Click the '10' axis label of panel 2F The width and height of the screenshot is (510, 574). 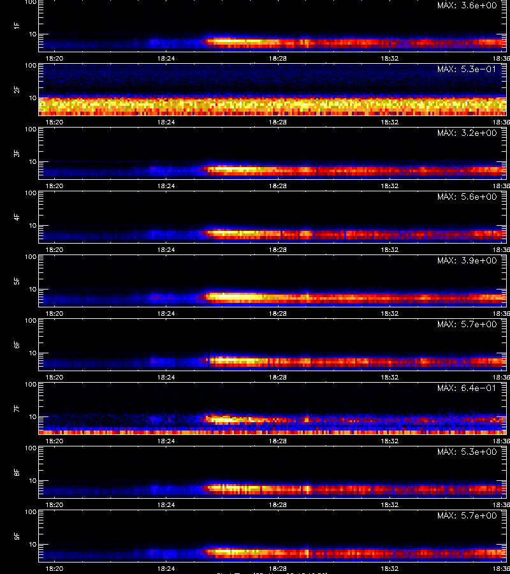(33, 98)
